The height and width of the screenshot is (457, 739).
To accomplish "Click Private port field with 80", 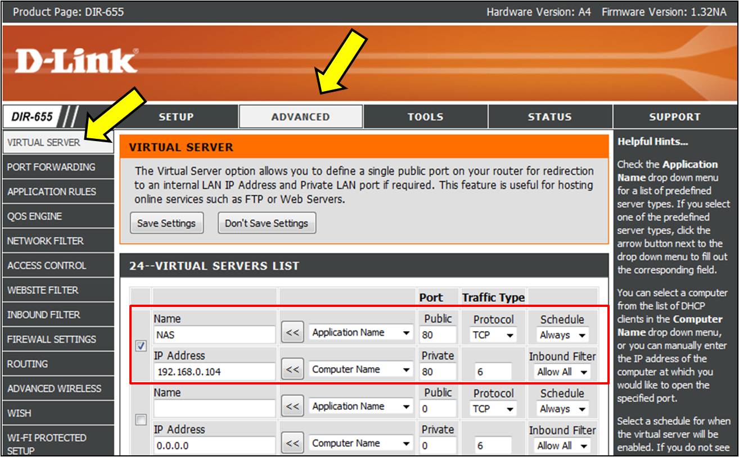I will pyautogui.click(x=438, y=372).
